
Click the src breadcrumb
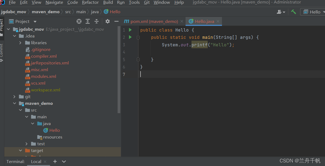coord(68,12)
